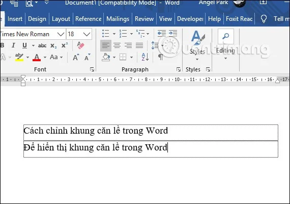Open font name dropdown Times New Roman
This screenshot has height=204, width=290.
(61, 34)
